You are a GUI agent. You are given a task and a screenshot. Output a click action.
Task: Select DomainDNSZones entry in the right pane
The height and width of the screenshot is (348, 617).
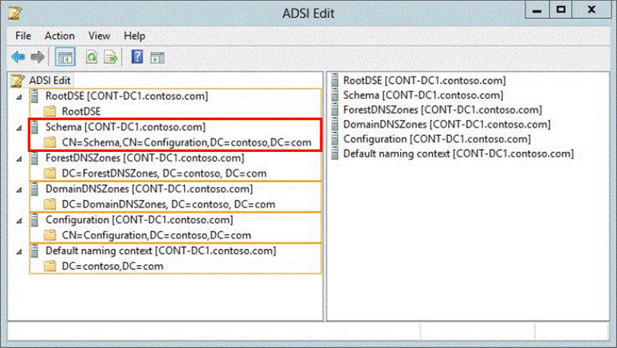pos(446,124)
